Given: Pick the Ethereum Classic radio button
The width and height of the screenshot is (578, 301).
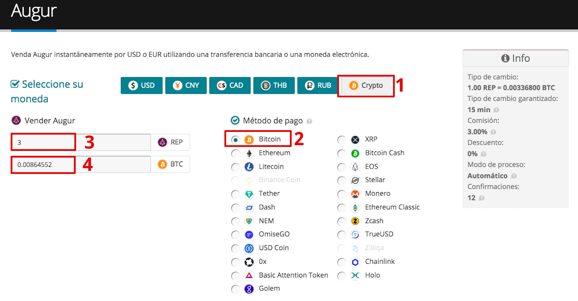Looking at the screenshot, I should pyautogui.click(x=342, y=208).
